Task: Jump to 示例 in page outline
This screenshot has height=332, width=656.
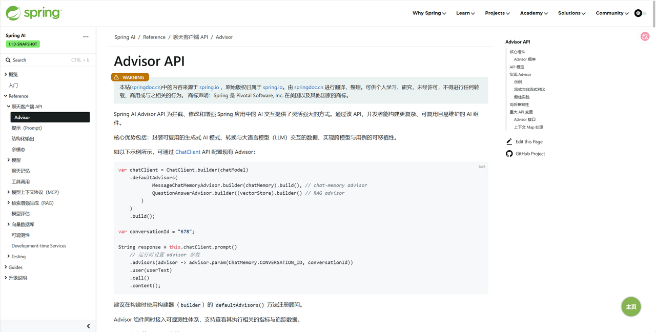Action: click(518, 82)
